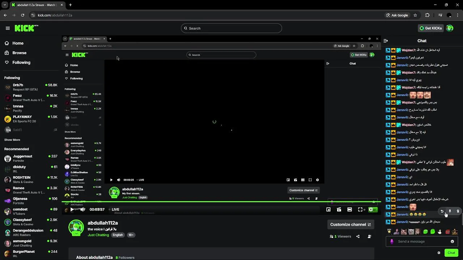The image size is (463, 260).
Task: Open asmongold in outer Recommended list
Action: click(31, 243)
